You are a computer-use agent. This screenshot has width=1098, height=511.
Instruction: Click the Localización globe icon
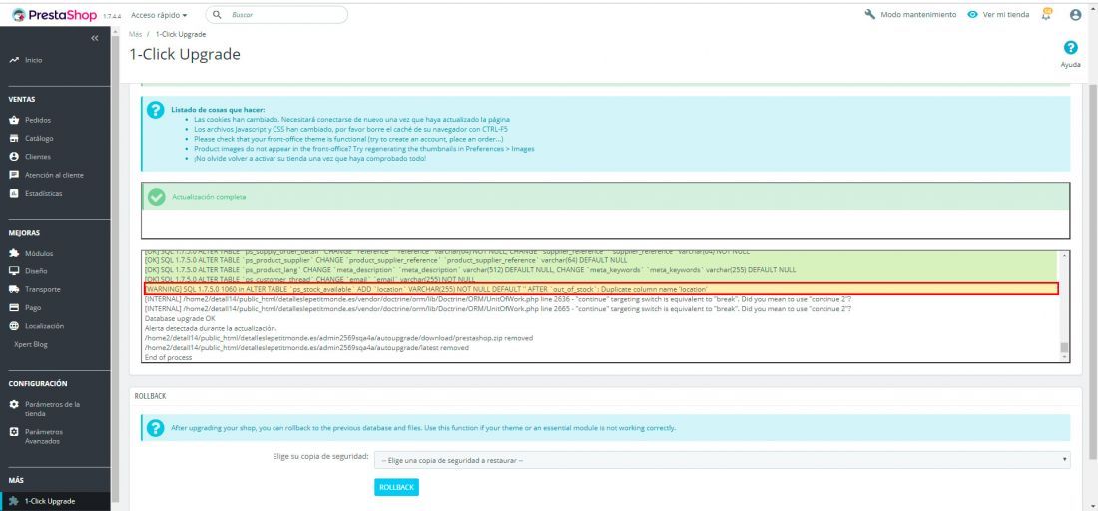coord(13,326)
